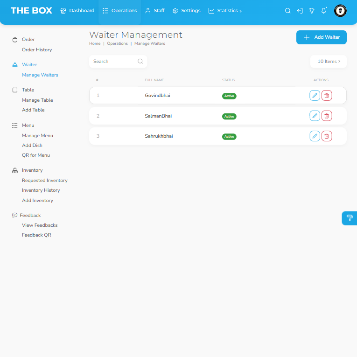Click the Add Waiter button
The width and height of the screenshot is (357, 357).
click(x=322, y=37)
